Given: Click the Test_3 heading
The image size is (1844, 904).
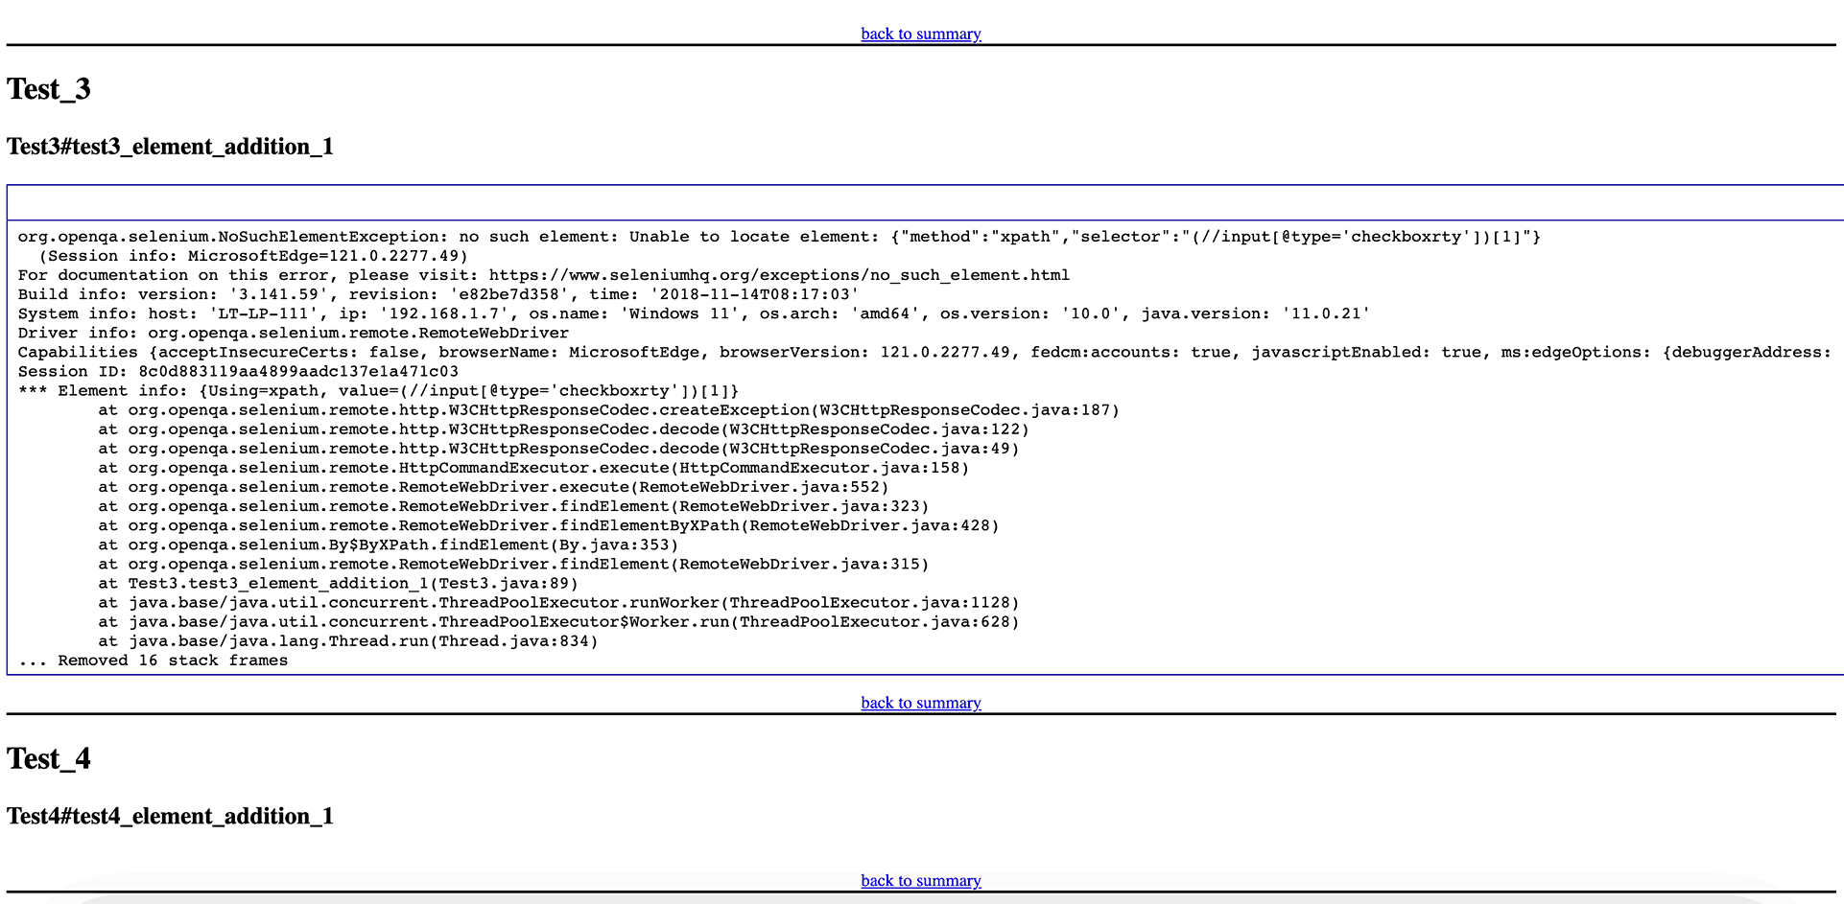Looking at the screenshot, I should tap(49, 89).
